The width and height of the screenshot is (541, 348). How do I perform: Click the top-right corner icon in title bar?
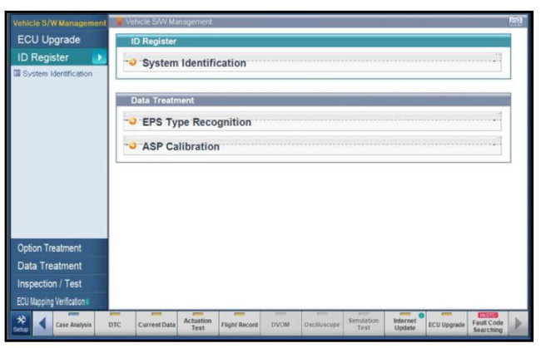516,22
